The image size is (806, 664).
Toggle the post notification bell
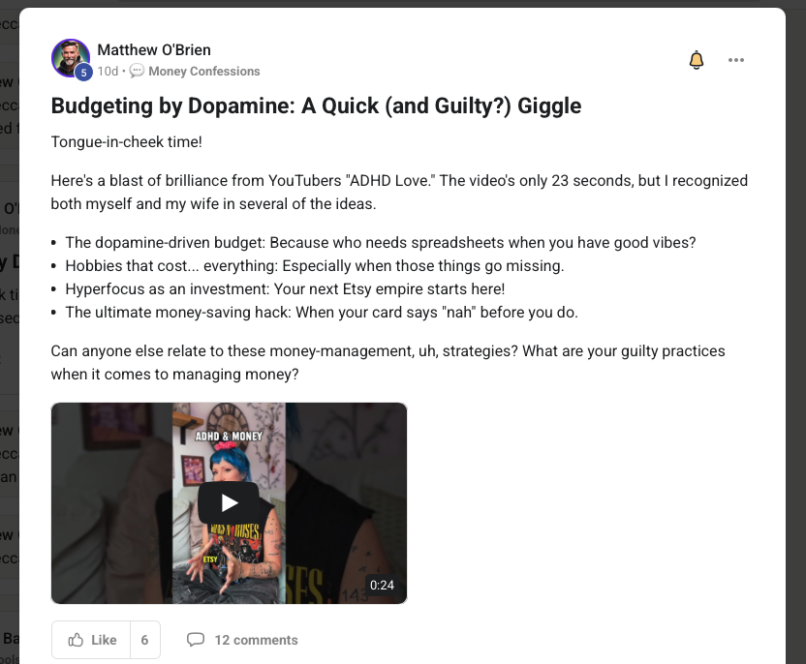[x=696, y=60]
